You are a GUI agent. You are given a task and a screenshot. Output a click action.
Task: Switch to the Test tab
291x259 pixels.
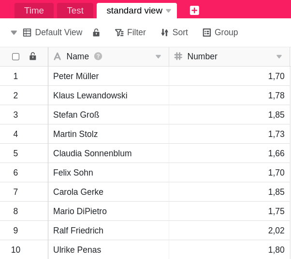click(x=75, y=11)
